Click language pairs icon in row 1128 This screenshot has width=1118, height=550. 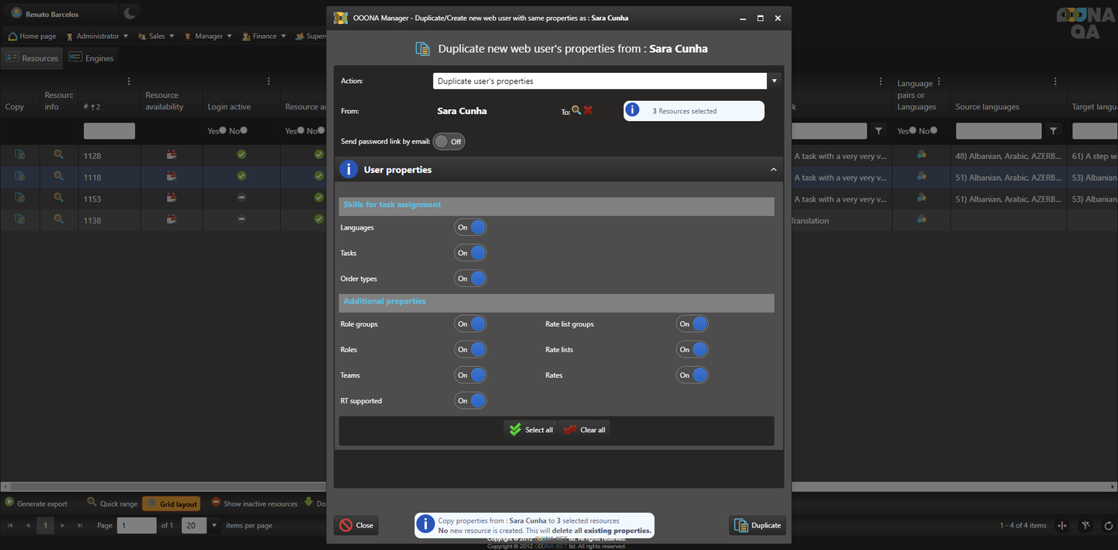click(x=921, y=155)
